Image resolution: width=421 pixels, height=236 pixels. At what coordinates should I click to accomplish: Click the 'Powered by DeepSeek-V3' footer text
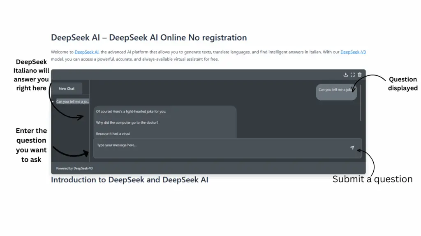tap(74, 168)
